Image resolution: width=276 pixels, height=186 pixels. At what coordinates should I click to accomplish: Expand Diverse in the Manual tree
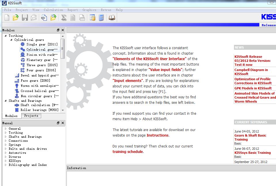click(6, 157)
